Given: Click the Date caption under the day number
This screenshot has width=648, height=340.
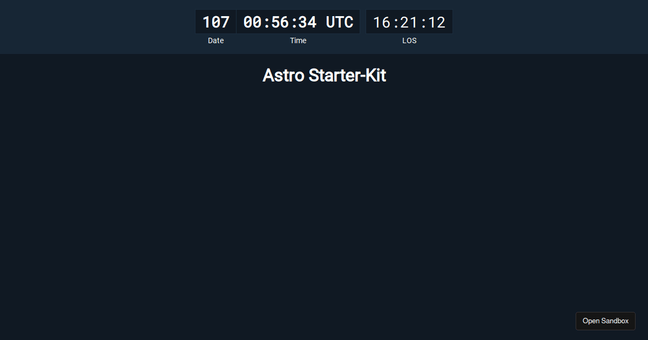Looking at the screenshot, I should (x=215, y=40).
